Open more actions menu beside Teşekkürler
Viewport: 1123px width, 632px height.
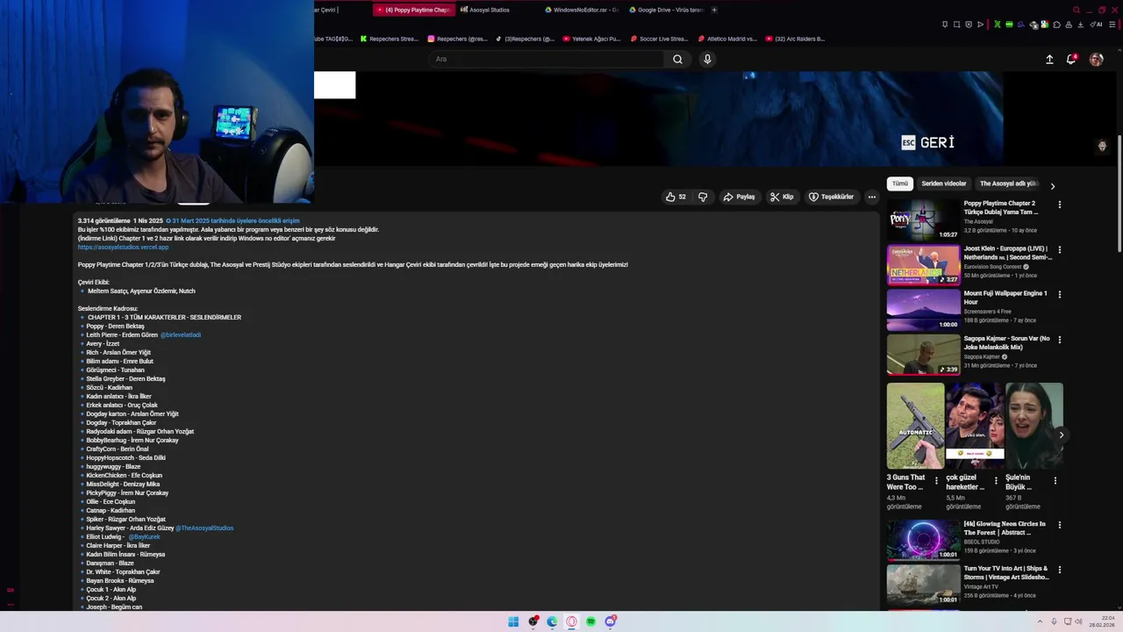(871, 197)
